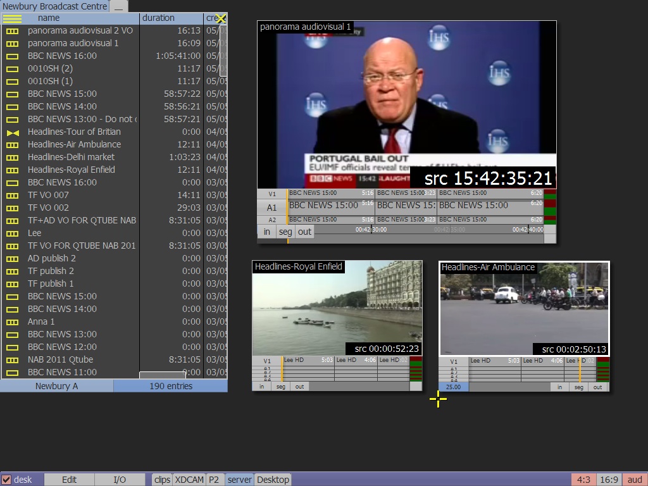Viewport: 648px width, 486px height.
Task: Toggle the aud button
Action: [x=635, y=480]
